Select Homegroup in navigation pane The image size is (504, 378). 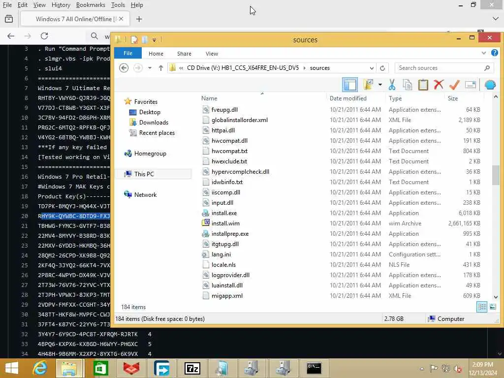tap(145, 154)
